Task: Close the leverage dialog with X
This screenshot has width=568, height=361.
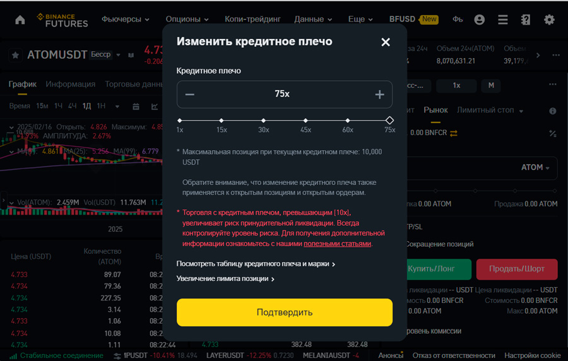Action: [386, 42]
